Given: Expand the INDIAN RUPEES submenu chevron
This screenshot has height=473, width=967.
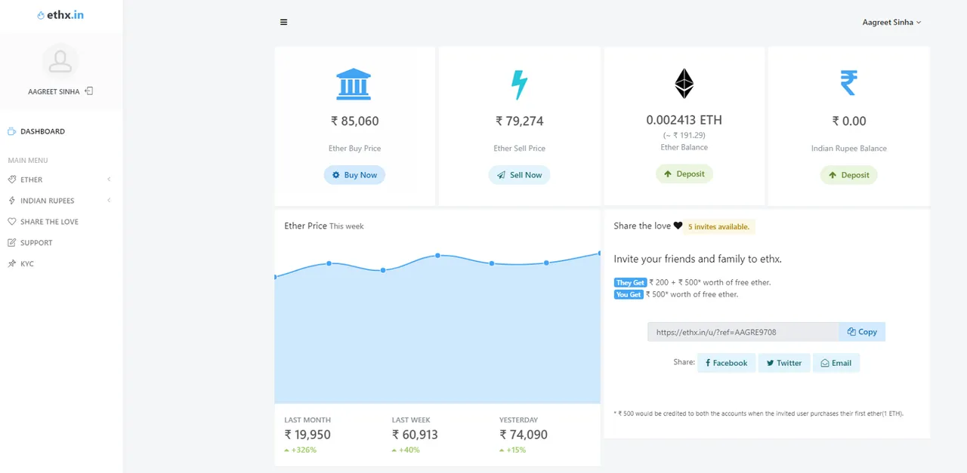Looking at the screenshot, I should coord(109,201).
